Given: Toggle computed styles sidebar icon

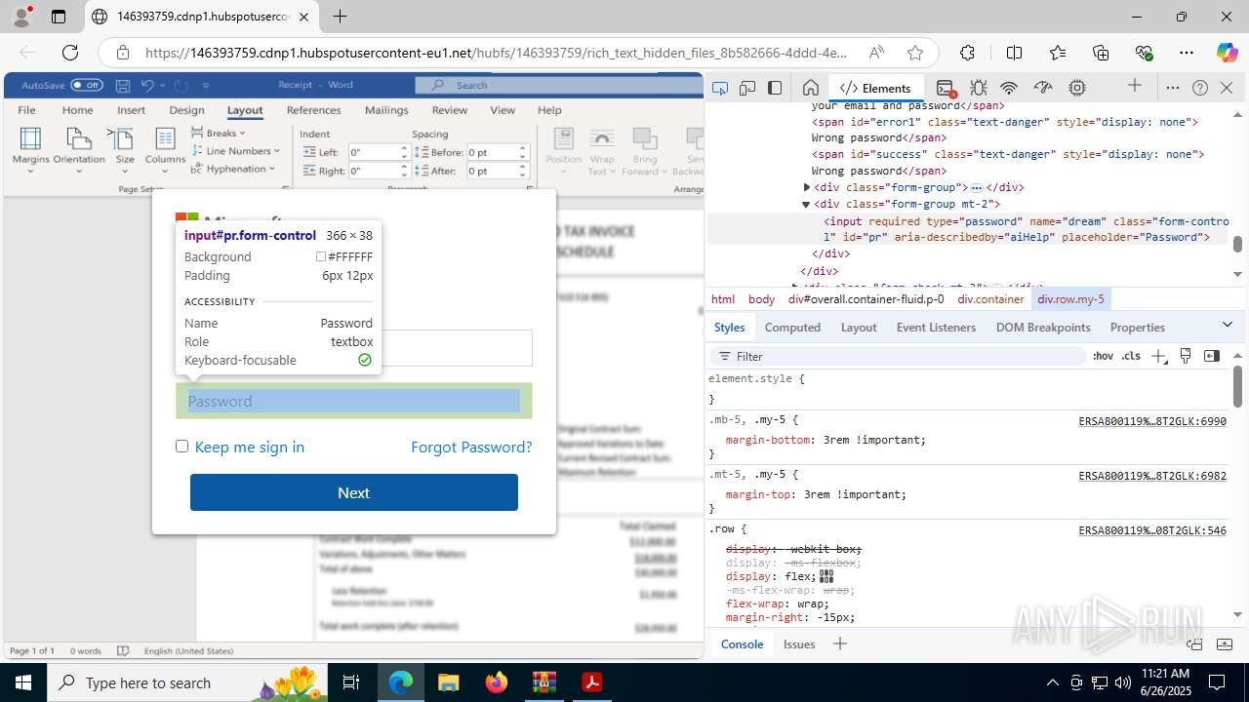Looking at the screenshot, I should point(1212,356).
